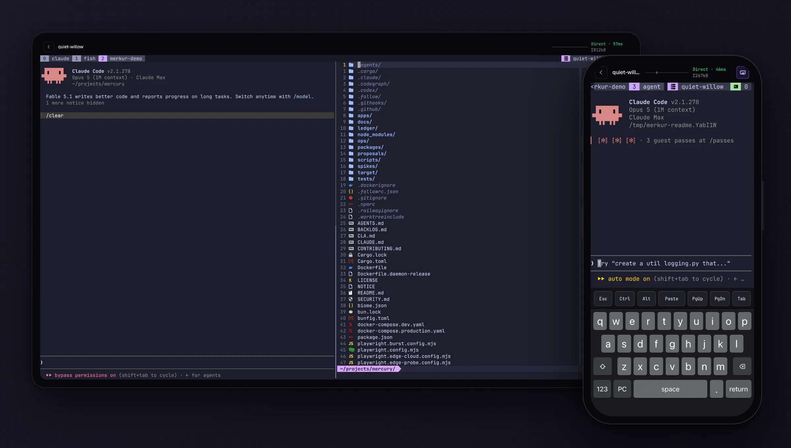
Task: Tap the space bar on the phone keyboard
Action: click(670, 389)
